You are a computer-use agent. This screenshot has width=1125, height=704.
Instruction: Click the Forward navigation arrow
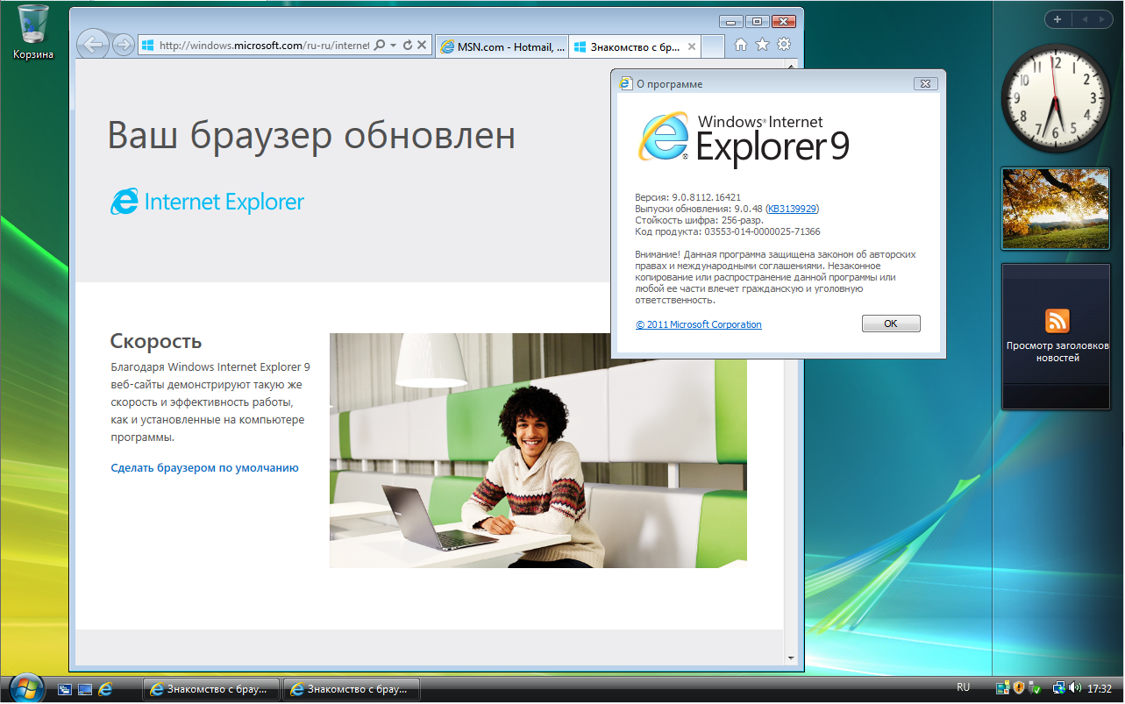tap(124, 45)
